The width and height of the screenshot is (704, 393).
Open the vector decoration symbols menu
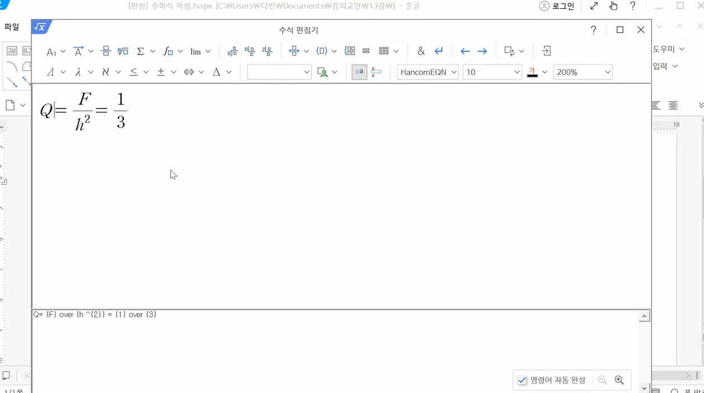(83, 51)
